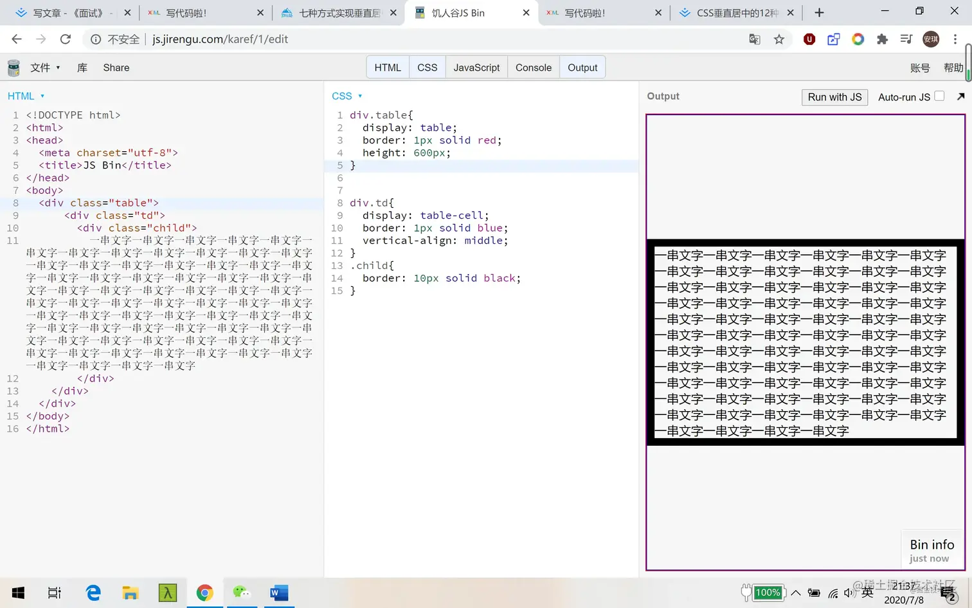
Task: Open the 库 library menu
Action: click(82, 68)
